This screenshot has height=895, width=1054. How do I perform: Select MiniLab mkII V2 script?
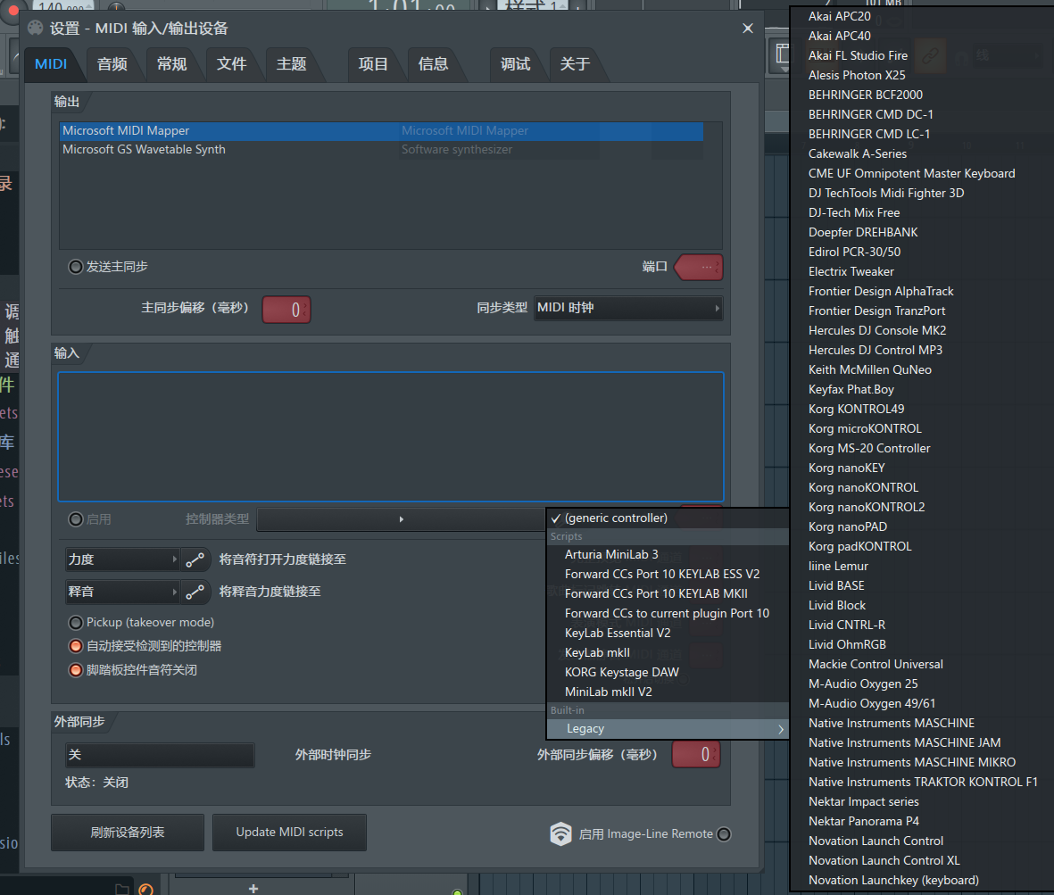coord(668,692)
